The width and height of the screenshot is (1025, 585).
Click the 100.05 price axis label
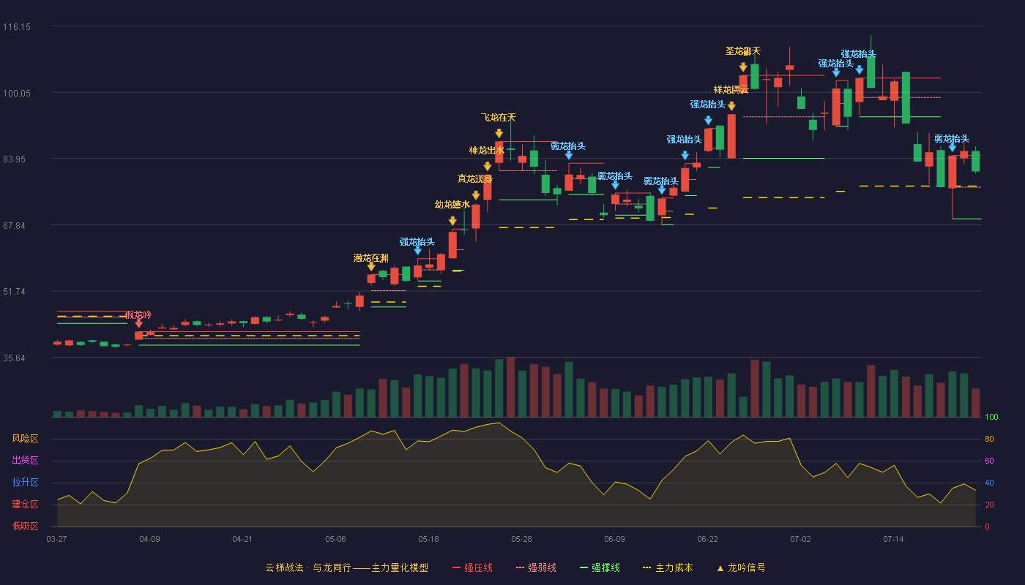(x=16, y=93)
